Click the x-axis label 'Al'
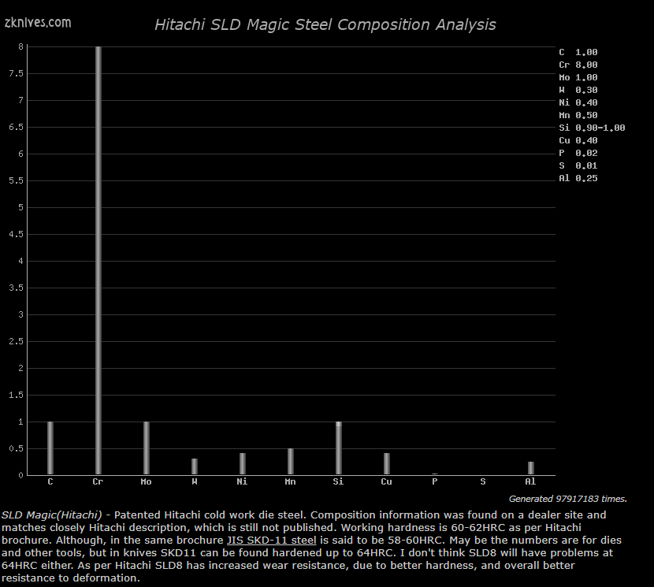This screenshot has height=587, width=654. (530, 481)
